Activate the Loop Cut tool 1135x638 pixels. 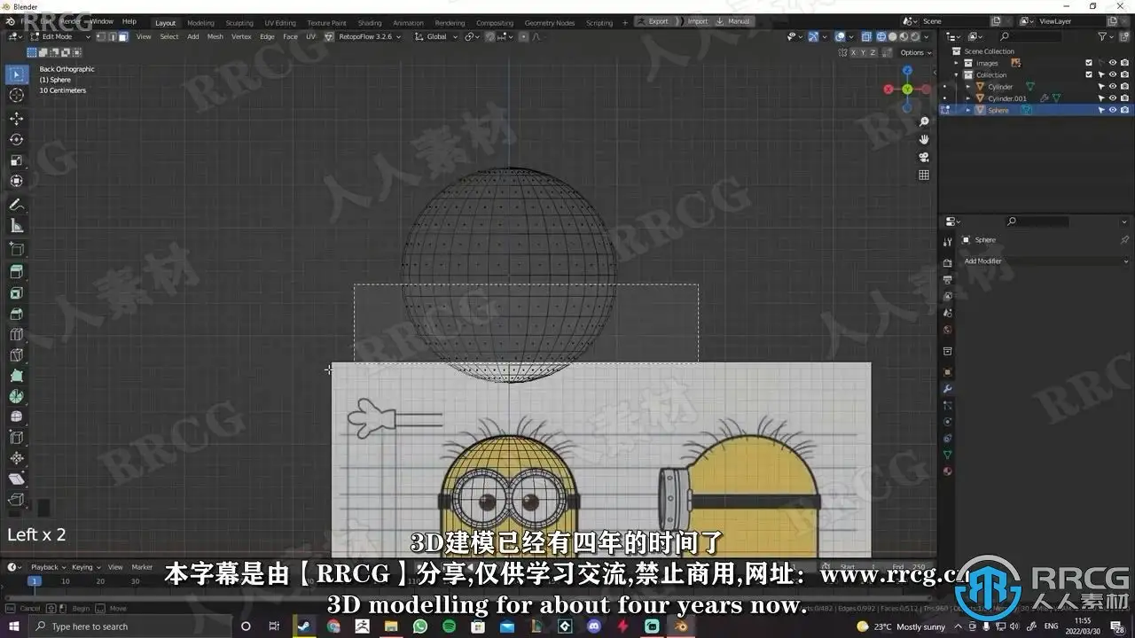point(16,335)
